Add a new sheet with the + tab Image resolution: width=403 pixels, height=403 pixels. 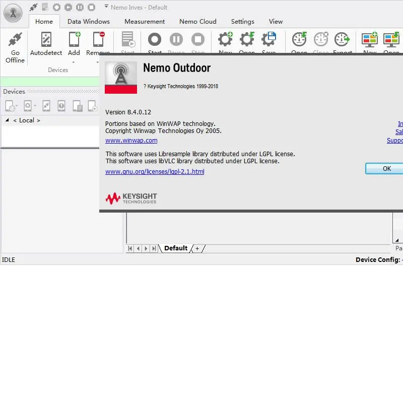click(197, 248)
